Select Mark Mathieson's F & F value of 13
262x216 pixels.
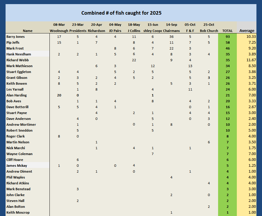pos(190,66)
